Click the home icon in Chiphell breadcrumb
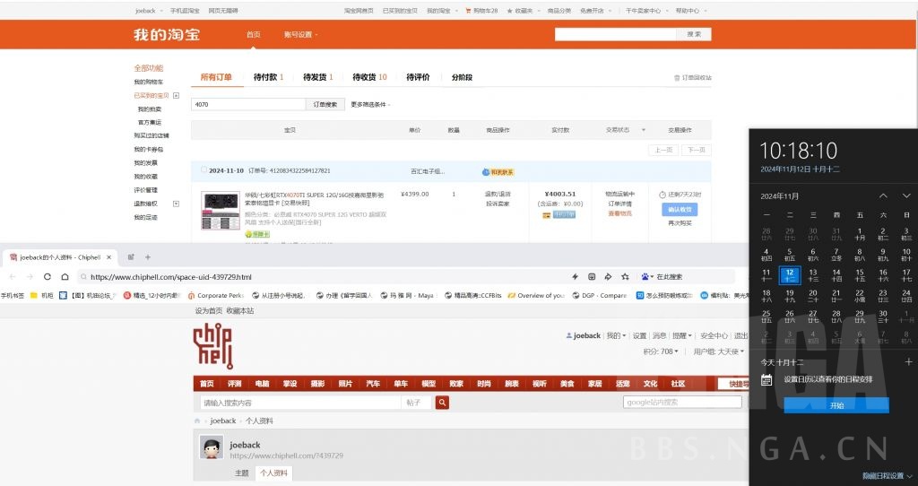The image size is (918, 486). (x=197, y=421)
